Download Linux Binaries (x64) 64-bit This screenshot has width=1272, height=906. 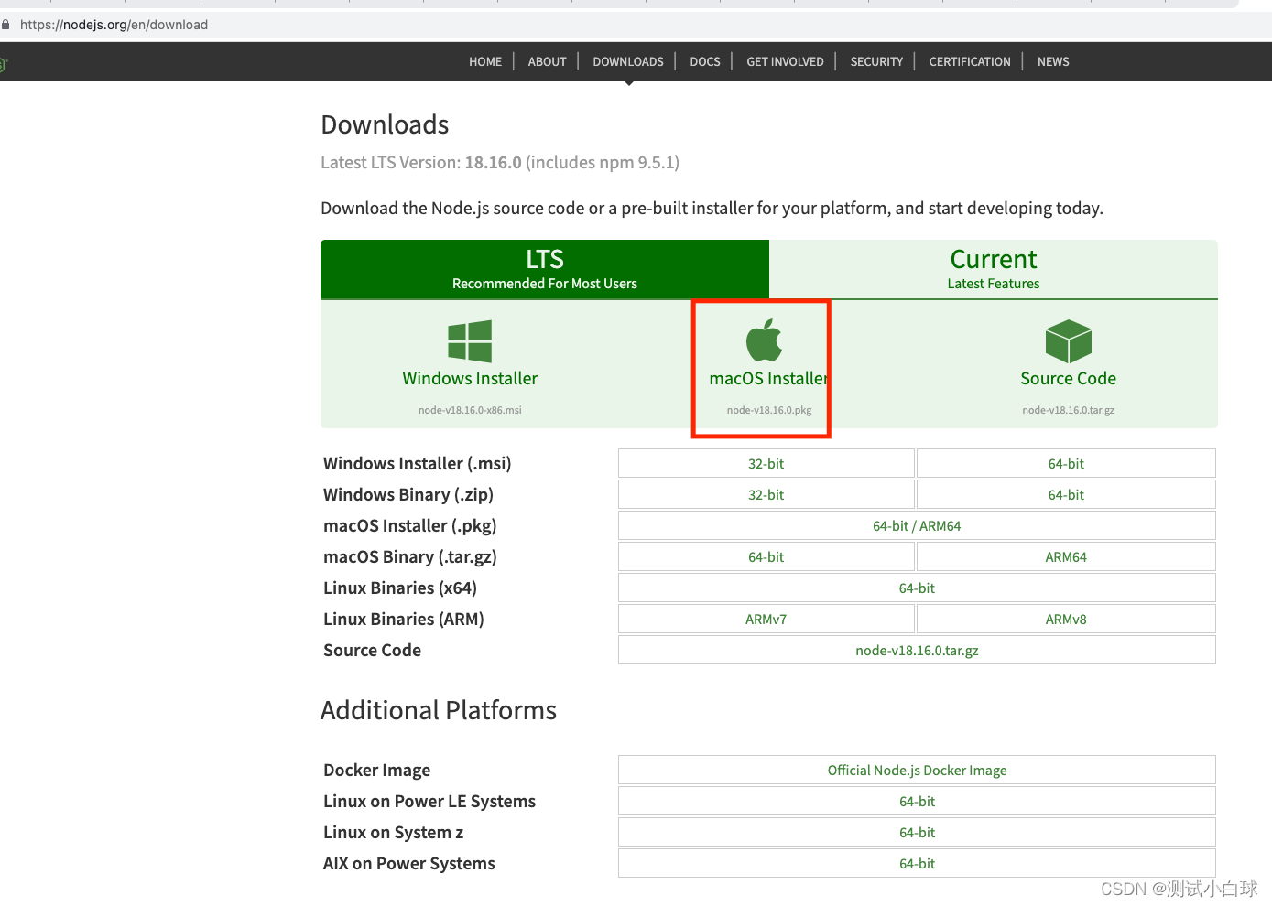[917, 588]
